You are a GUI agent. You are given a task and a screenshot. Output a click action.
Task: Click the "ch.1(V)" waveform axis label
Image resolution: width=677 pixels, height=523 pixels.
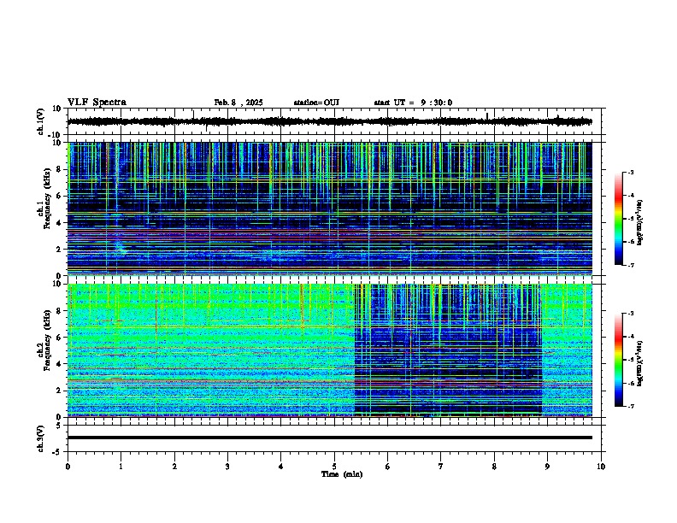41,121
